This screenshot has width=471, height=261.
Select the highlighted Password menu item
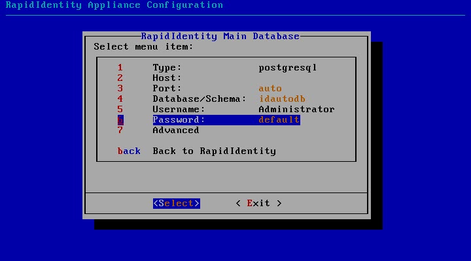209,120
